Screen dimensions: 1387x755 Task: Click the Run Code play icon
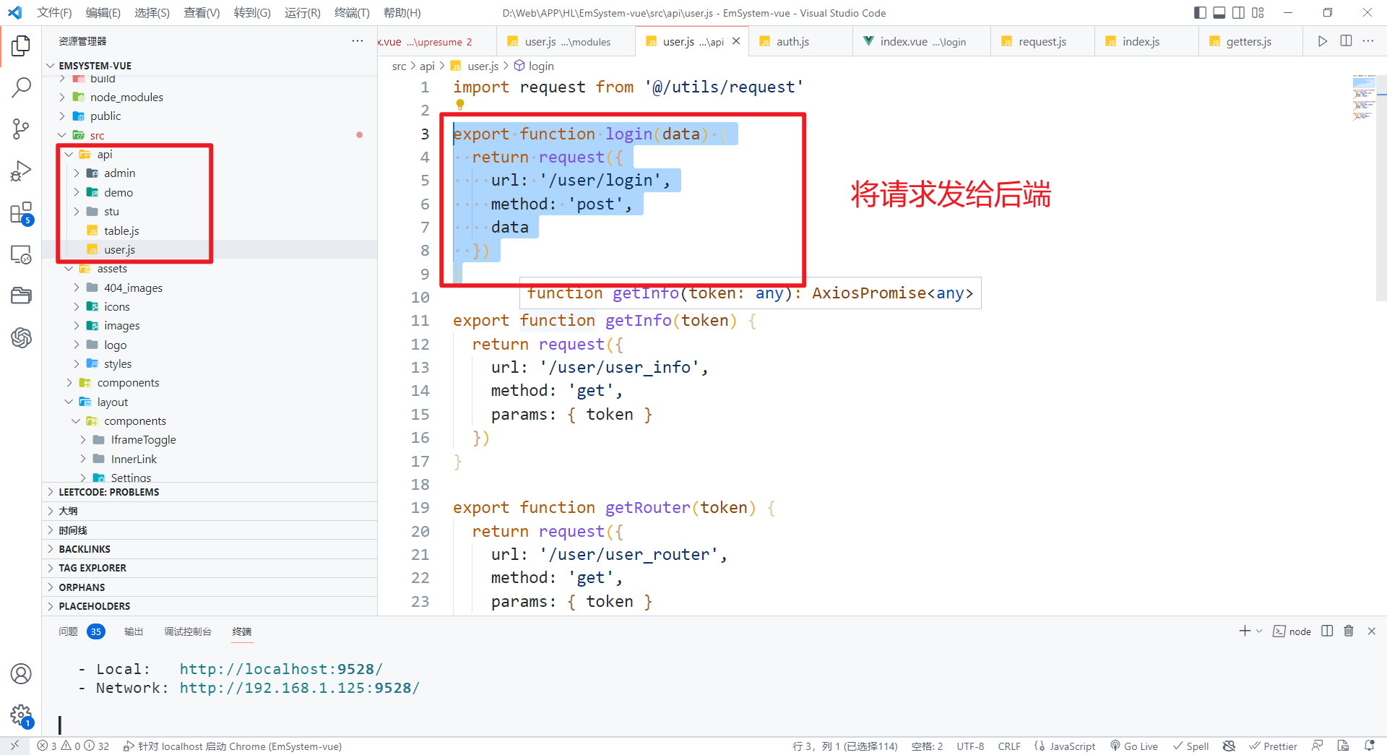click(x=1322, y=41)
